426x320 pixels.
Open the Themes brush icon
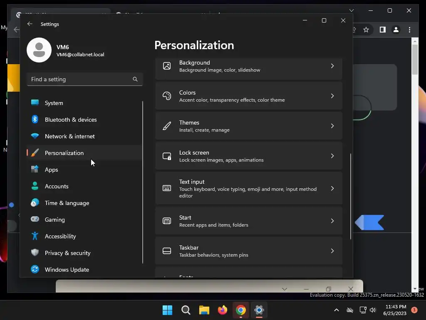pos(167,126)
